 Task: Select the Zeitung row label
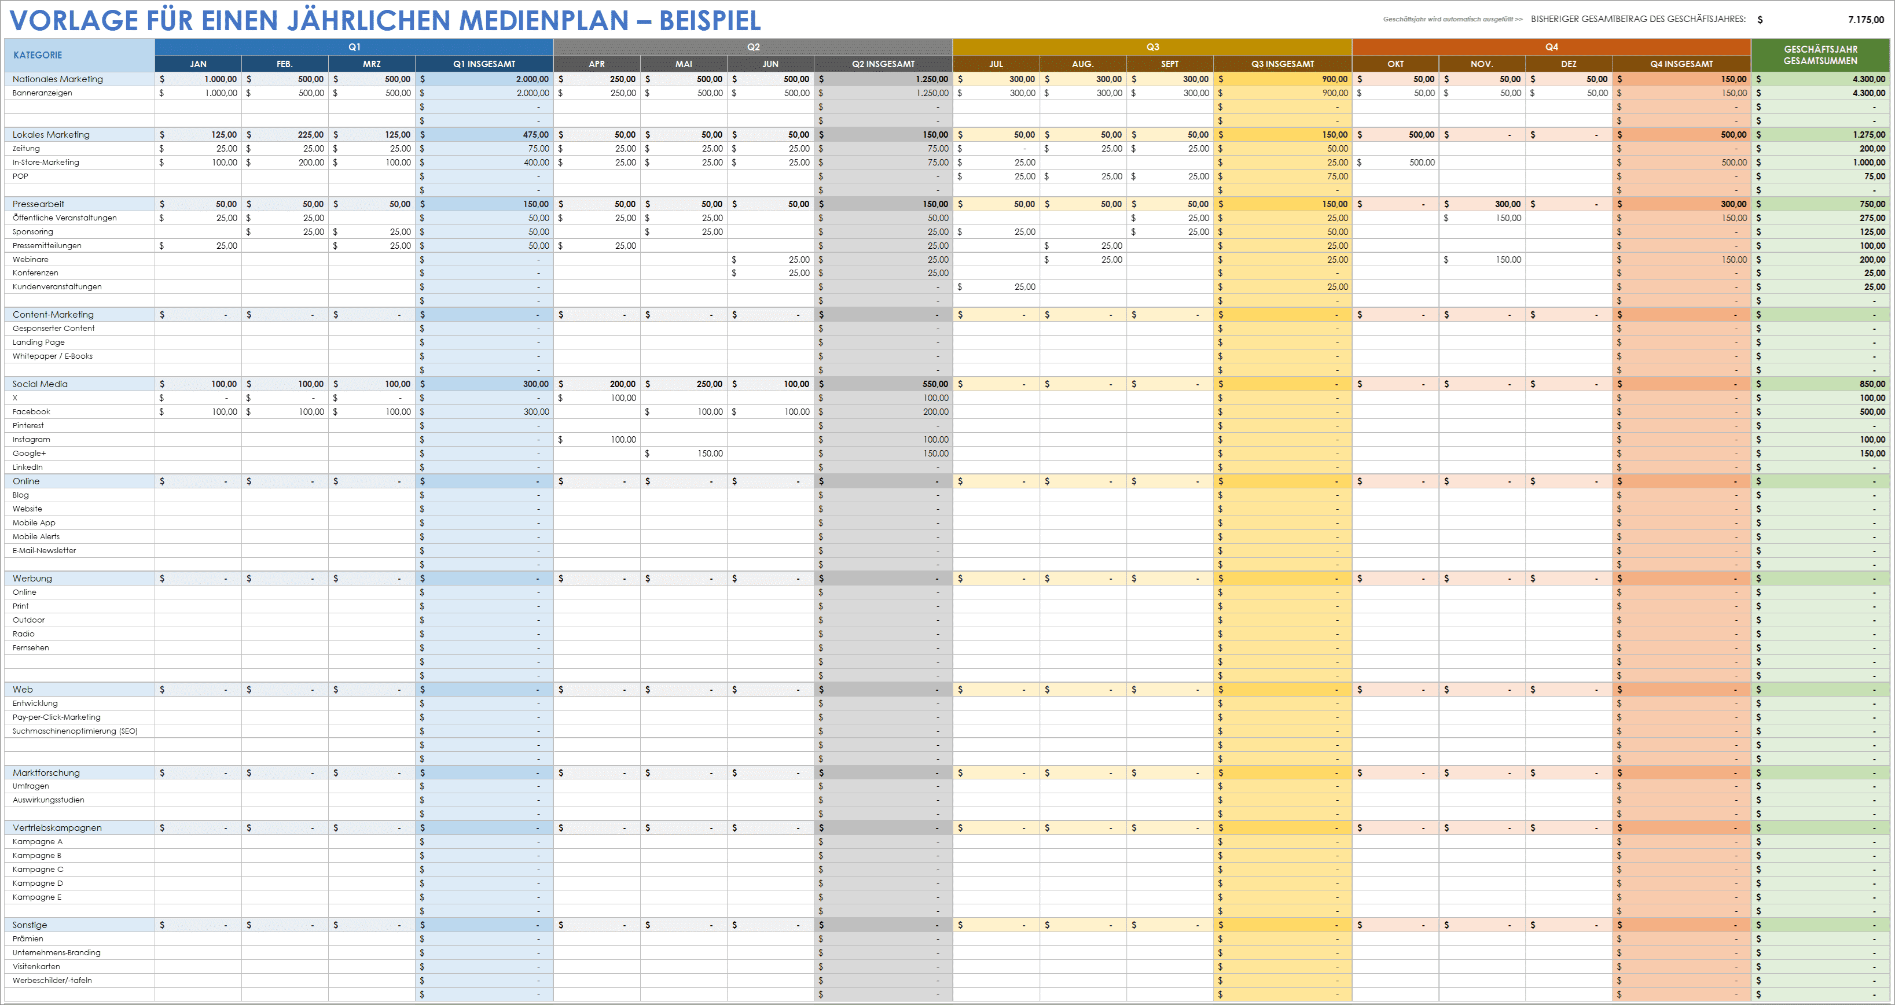(25, 149)
